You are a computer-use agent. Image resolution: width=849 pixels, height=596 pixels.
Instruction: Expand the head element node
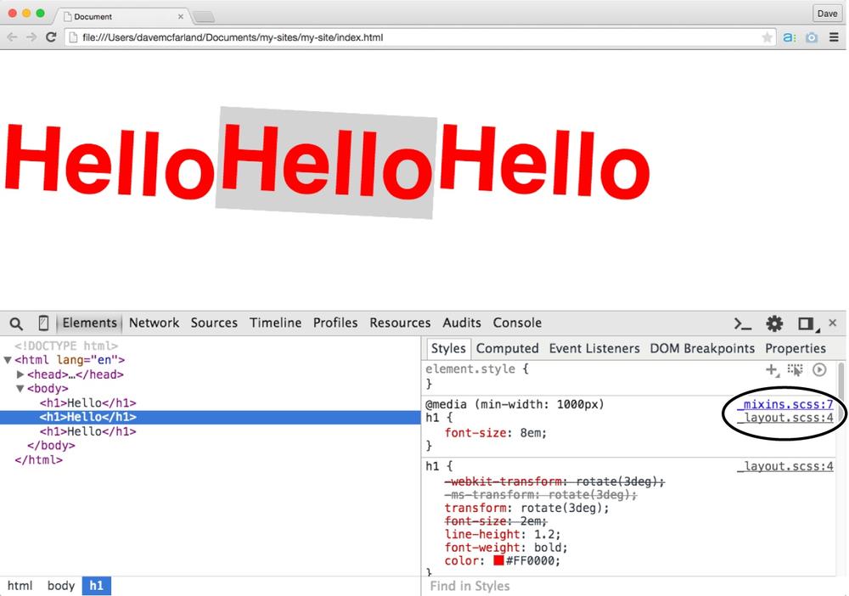coord(21,374)
